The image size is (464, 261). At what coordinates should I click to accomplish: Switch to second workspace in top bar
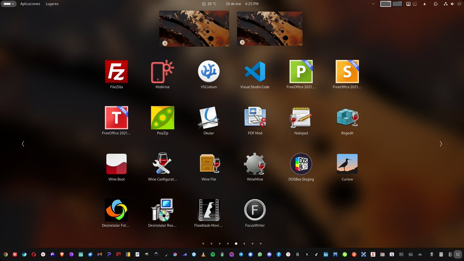point(397,4)
